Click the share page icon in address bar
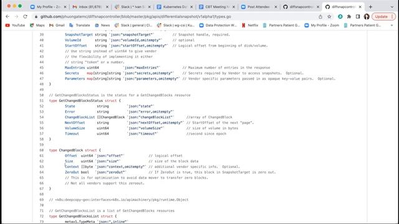 (320, 17)
